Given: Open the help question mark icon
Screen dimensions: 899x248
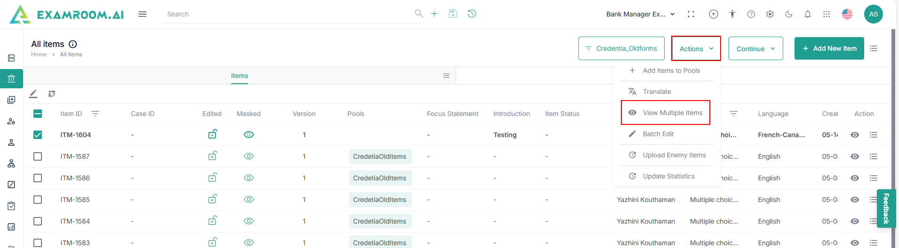Looking at the screenshot, I should pyautogui.click(x=751, y=14).
